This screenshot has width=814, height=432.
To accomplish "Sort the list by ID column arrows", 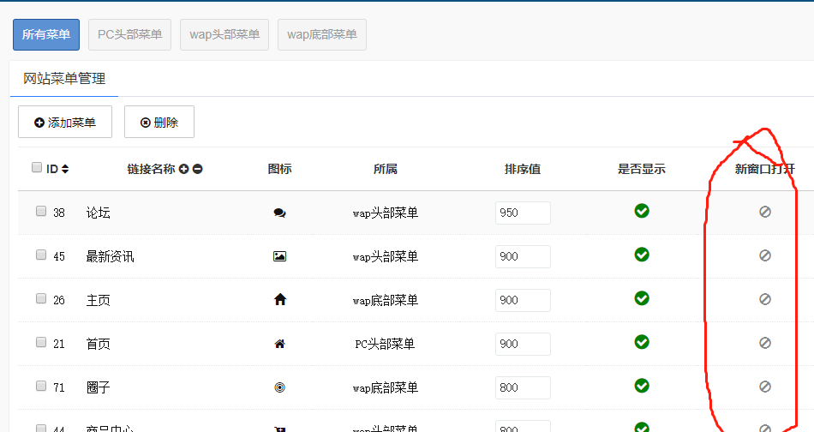I will coord(65,170).
